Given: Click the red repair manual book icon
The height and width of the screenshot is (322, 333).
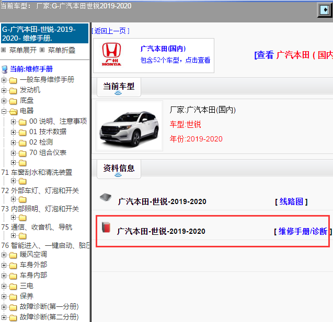Looking at the screenshot, I should pyautogui.click(x=106, y=227).
